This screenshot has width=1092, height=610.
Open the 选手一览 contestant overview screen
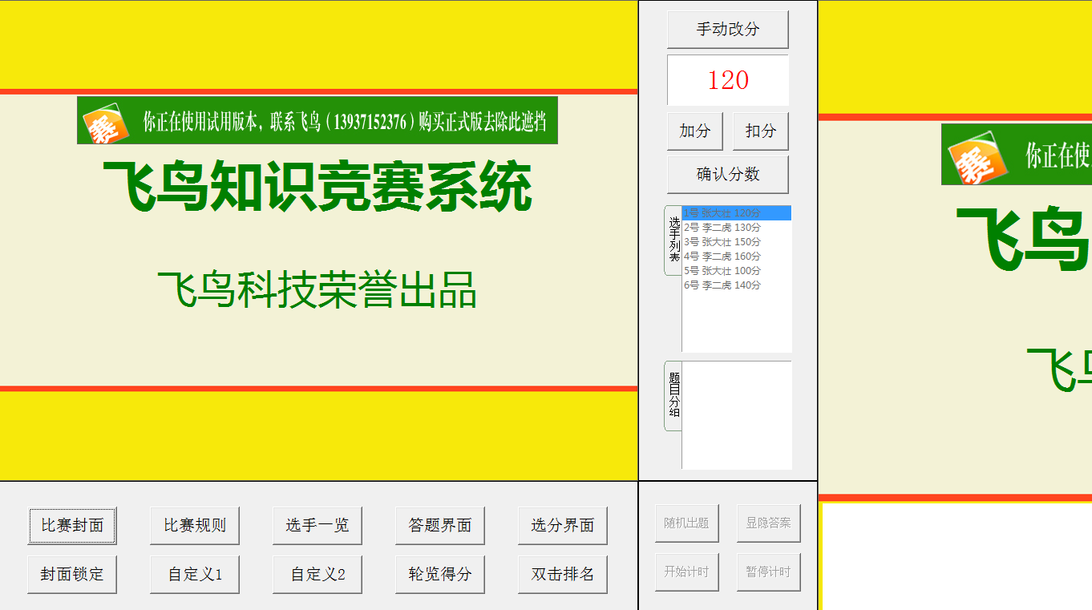coord(317,525)
